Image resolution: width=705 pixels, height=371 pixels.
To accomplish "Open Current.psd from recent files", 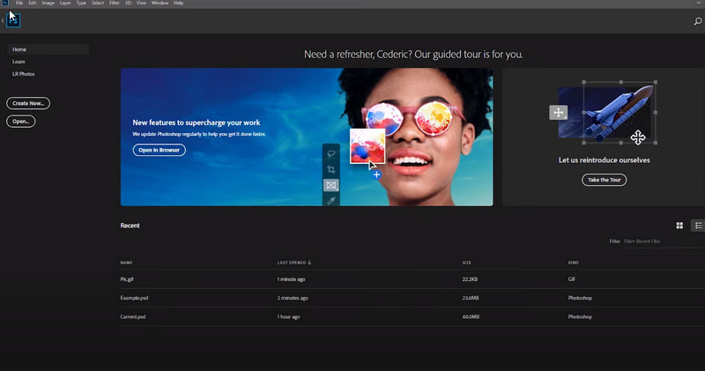I will click(x=133, y=317).
